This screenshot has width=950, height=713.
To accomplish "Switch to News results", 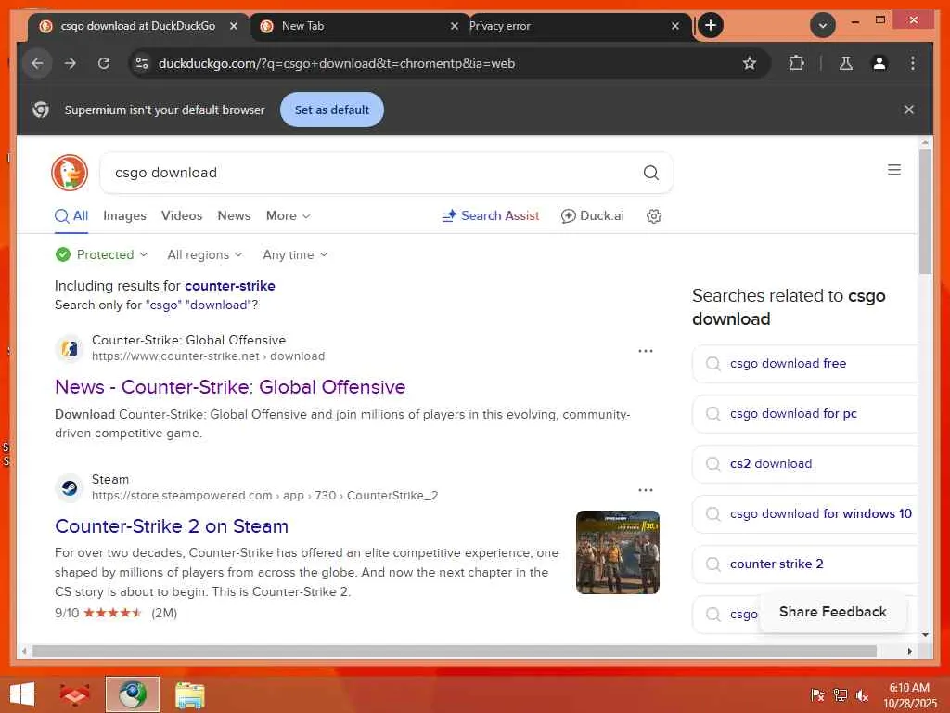I will pyautogui.click(x=234, y=215).
